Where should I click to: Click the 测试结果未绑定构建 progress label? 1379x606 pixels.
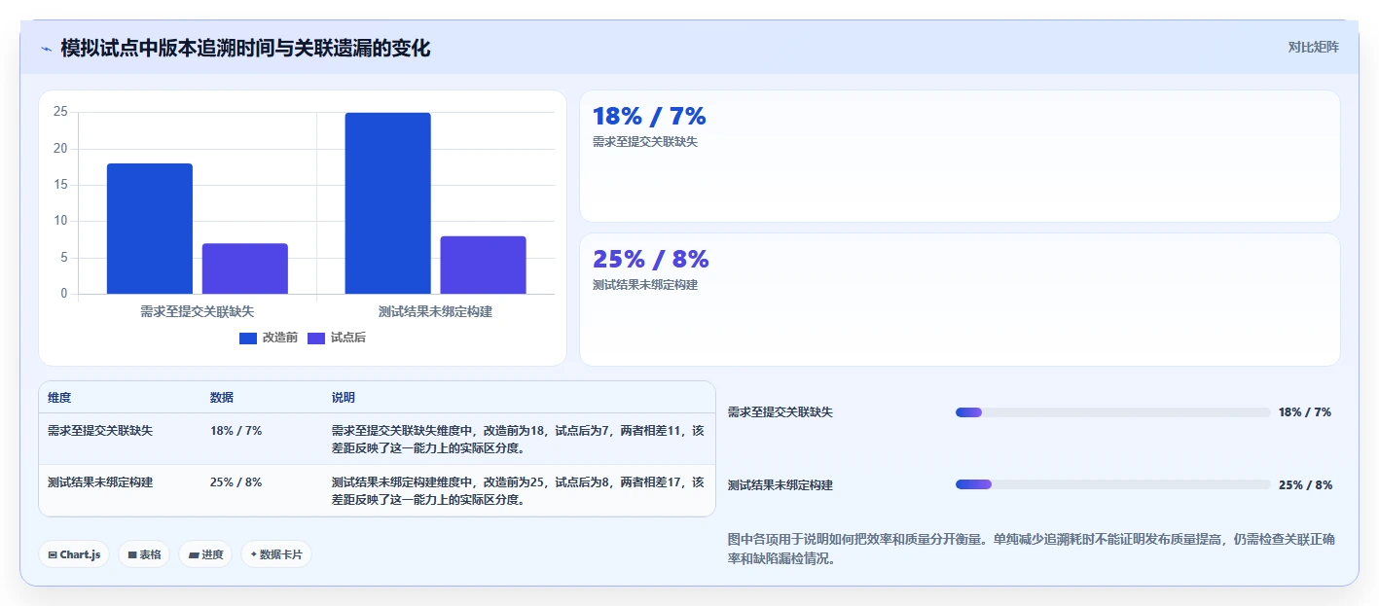point(780,484)
